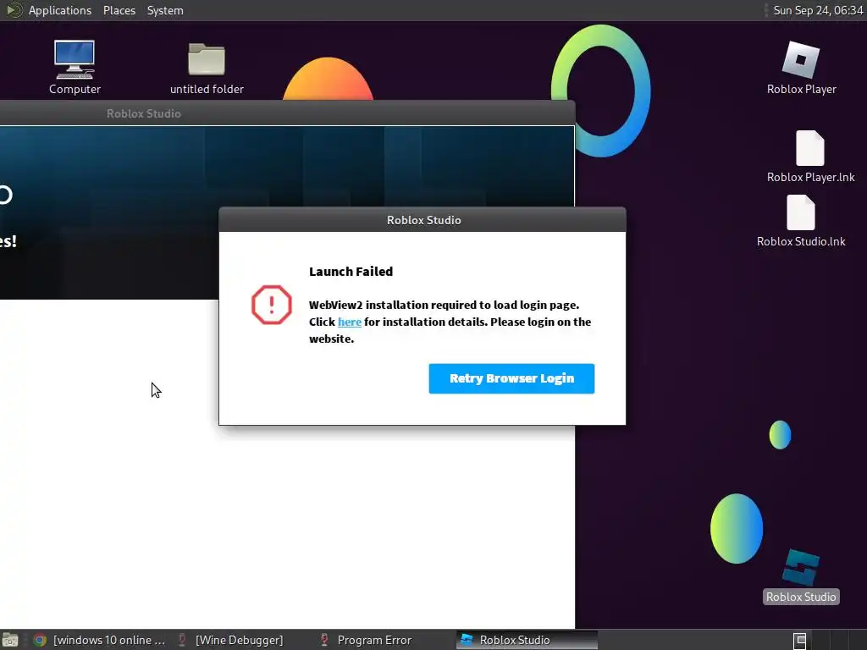Click the show desktop icon in taskbar
Image resolution: width=867 pixels, height=650 pixels.
10,640
